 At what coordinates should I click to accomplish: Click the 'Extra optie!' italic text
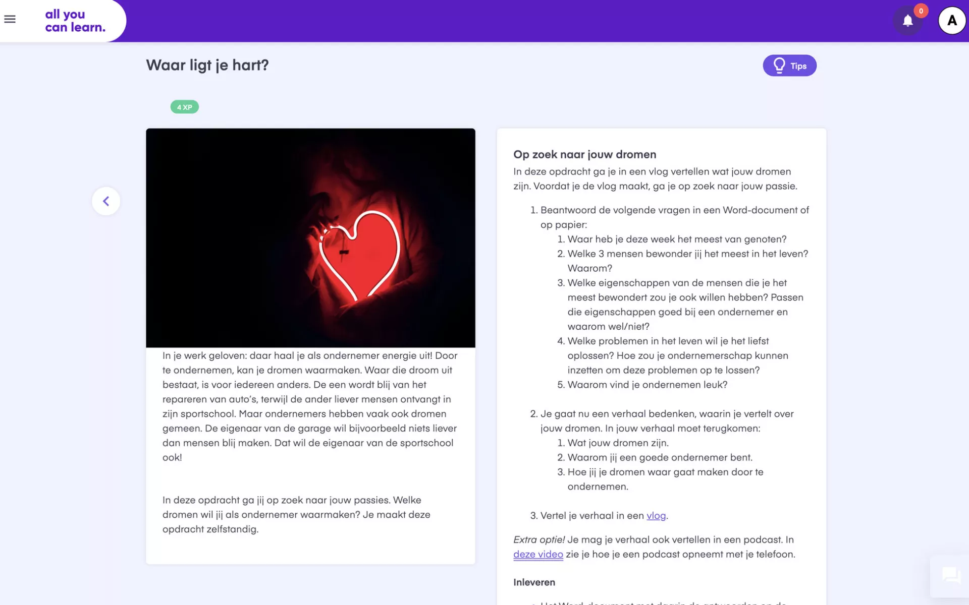539,540
